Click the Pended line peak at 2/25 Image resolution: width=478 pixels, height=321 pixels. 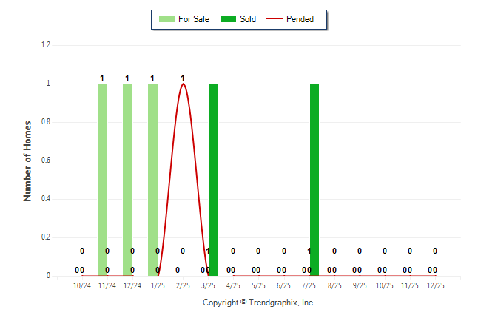coord(183,84)
